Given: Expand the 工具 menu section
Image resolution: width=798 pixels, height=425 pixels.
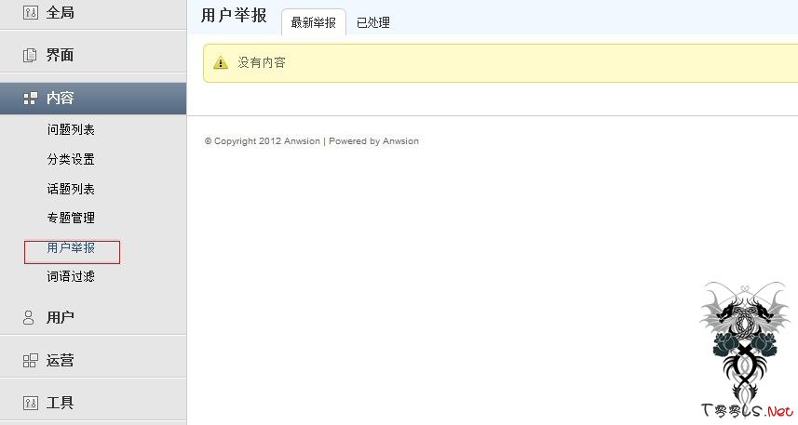Looking at the screenshot, I should tap(93, 403).
